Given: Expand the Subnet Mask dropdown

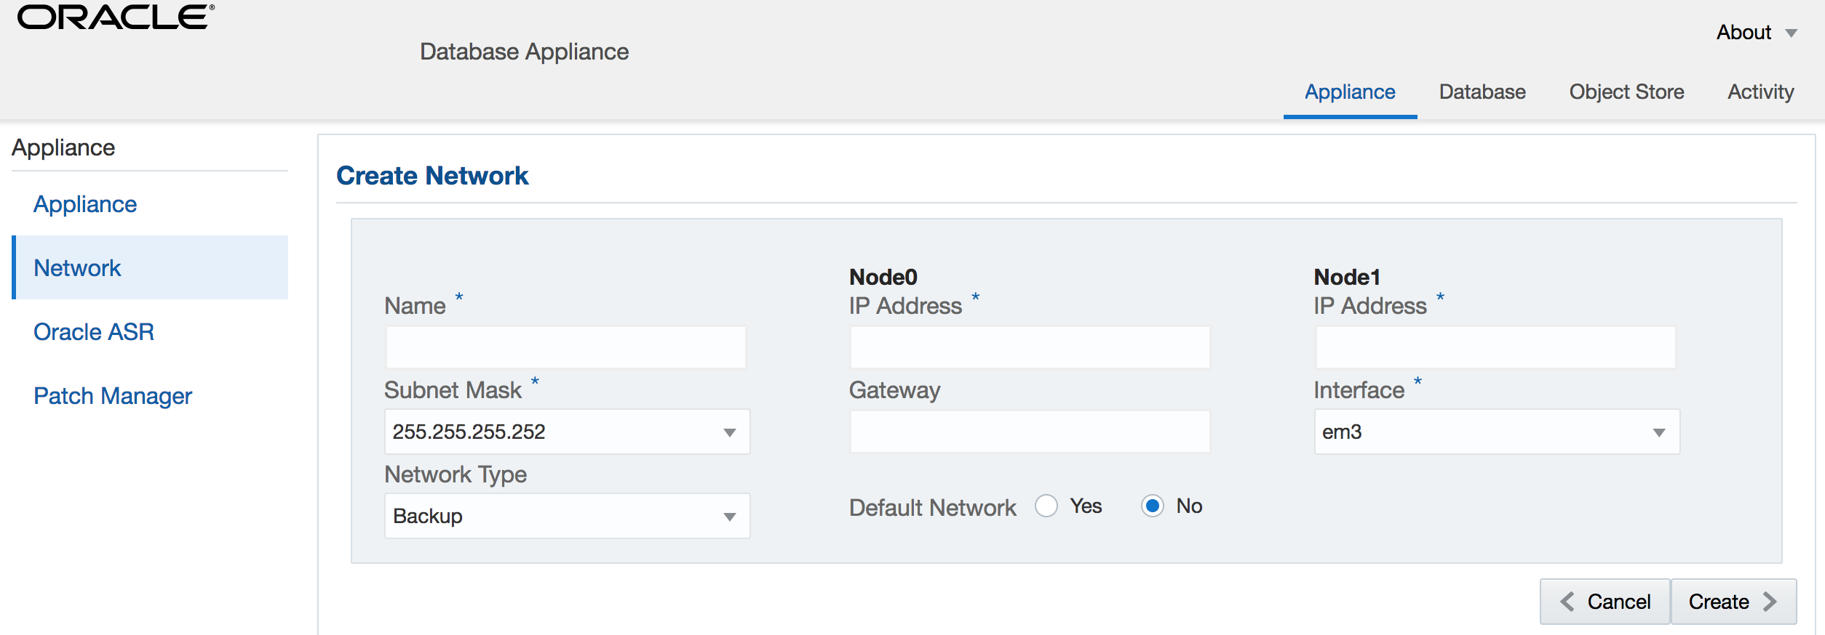Looking at the screenshot, I should tap(567, 432).
